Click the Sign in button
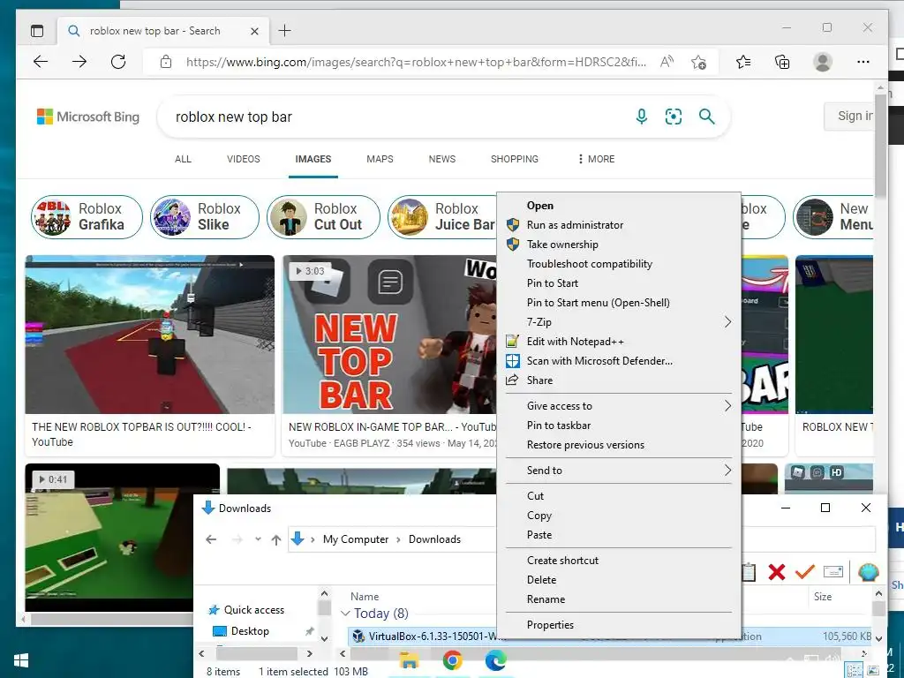This screenshot has height=678, width=904. (x=848, y=117)
